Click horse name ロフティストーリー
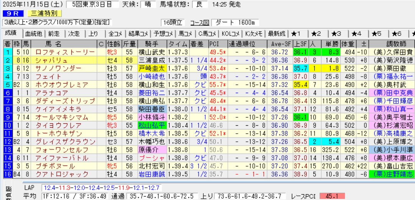Viewport: 415px width, 200px height. coord(59,52)
